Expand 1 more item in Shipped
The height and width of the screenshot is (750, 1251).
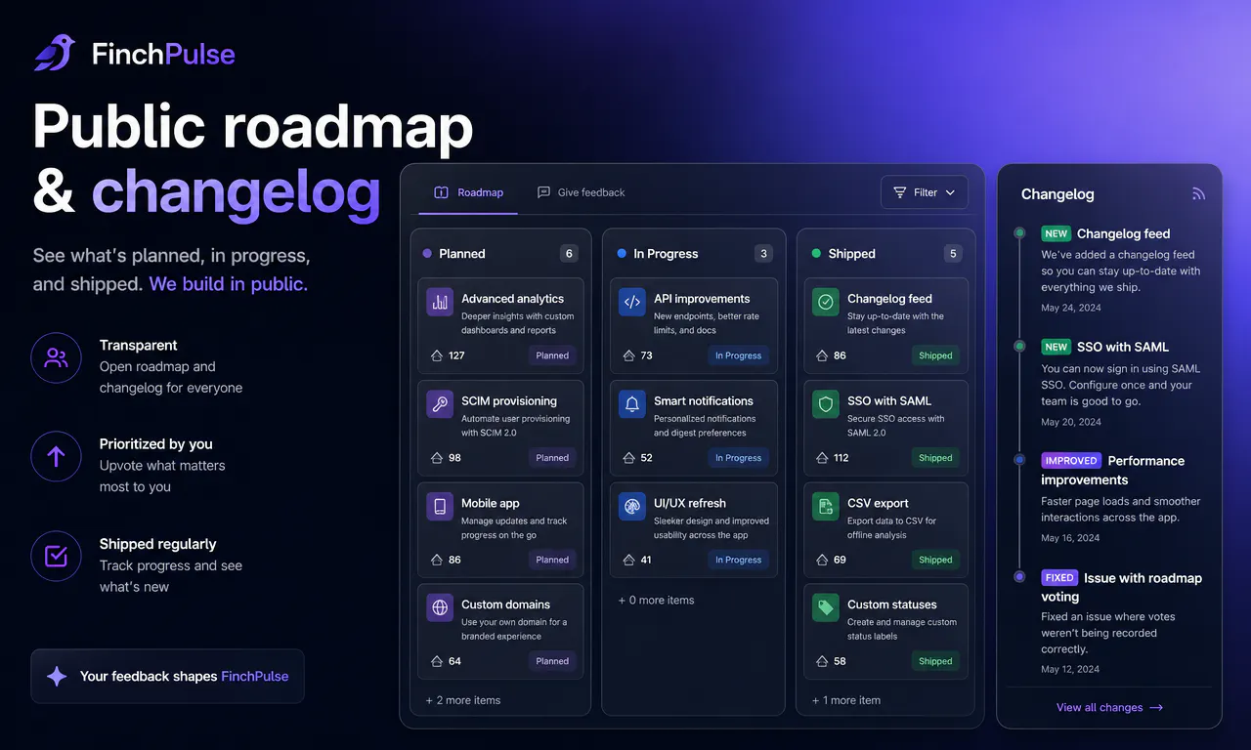pos(846,700)
